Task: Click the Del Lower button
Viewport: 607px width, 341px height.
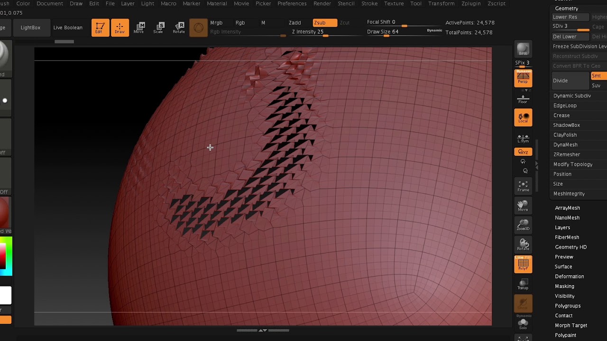Action: click(x=570, y=36)
